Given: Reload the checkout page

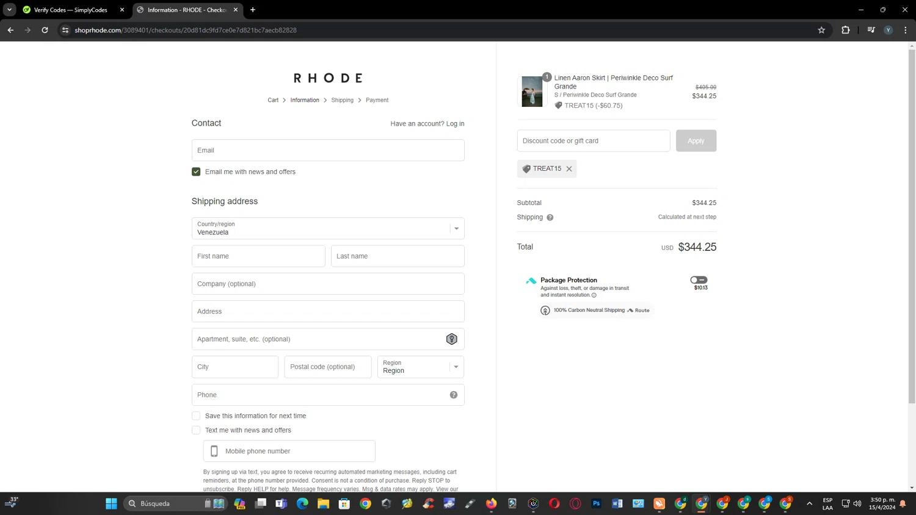Looking at the screenshot, I should [x=45, y=30].
